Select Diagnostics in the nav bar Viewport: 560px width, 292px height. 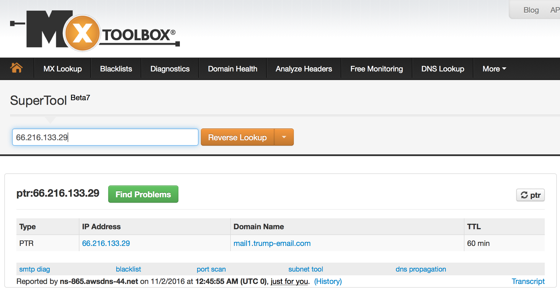(170, 69)
